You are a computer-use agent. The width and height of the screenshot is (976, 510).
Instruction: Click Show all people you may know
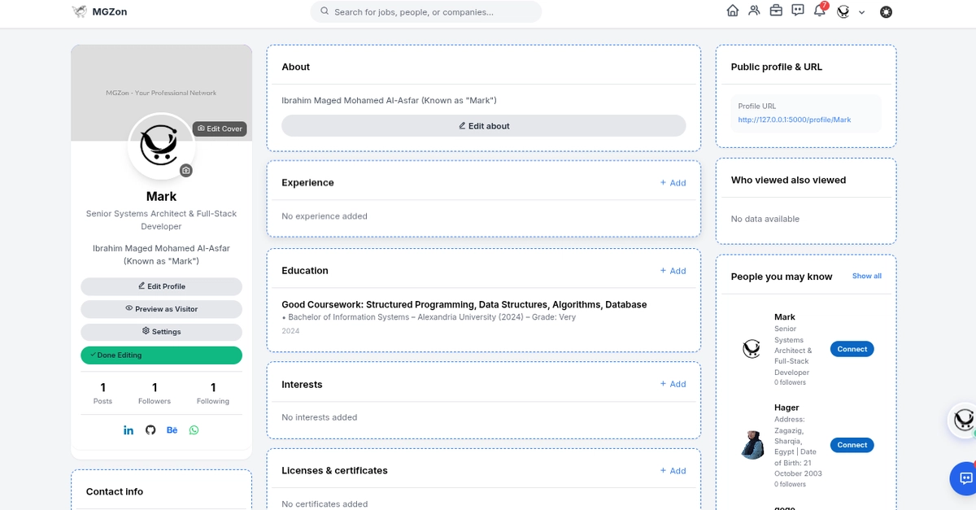[867, 276]
